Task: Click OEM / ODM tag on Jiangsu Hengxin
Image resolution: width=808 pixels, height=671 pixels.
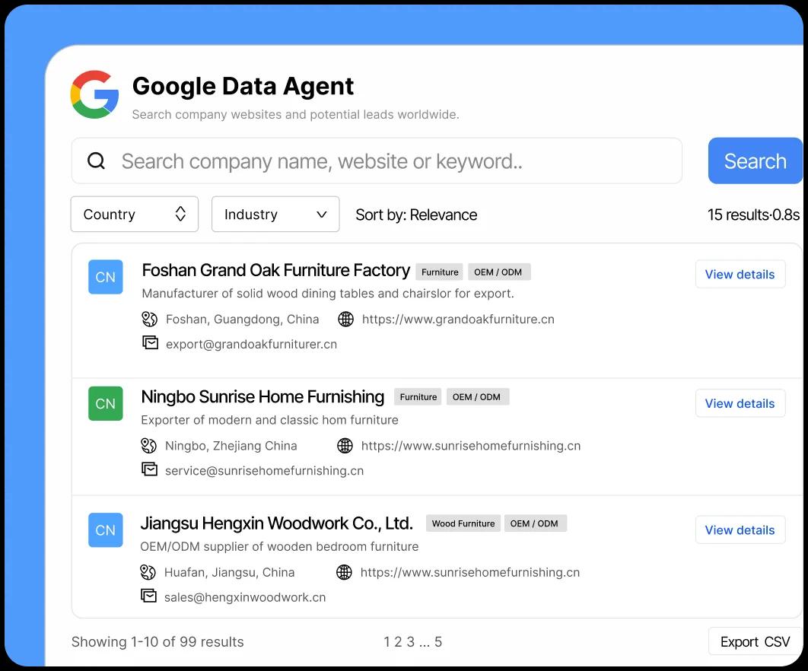Action: [534, 523]
